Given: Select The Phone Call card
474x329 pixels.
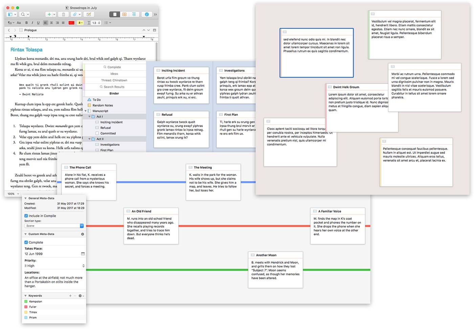Looking at the screenshot, I should 89,182.
